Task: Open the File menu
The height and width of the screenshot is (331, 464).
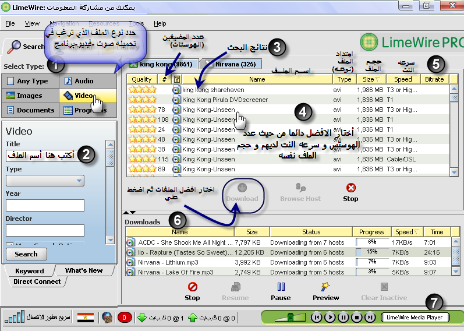Action: tap(10, 23)
